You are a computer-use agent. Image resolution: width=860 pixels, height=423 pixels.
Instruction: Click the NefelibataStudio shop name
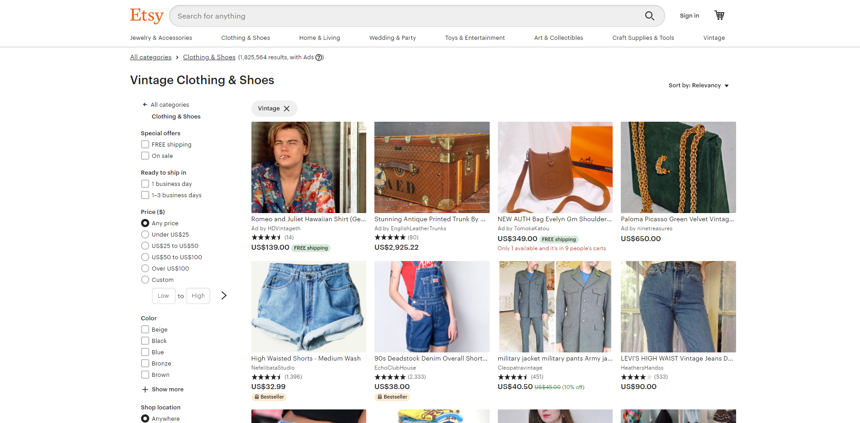click(273, 368)
